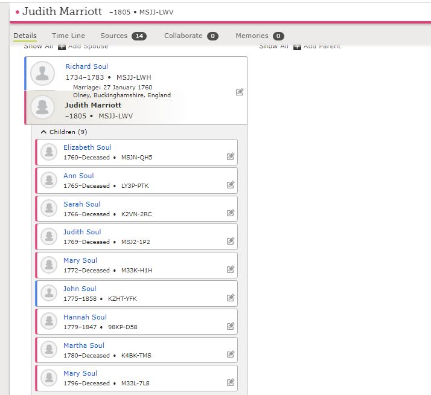This screenshot has width=431, height=395.
Task: Click Olney, Buckinghamshire, England marriage place
Action: coord(122,95)
